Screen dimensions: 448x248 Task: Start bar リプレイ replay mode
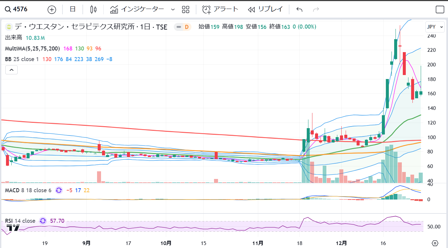pos(265,9)
